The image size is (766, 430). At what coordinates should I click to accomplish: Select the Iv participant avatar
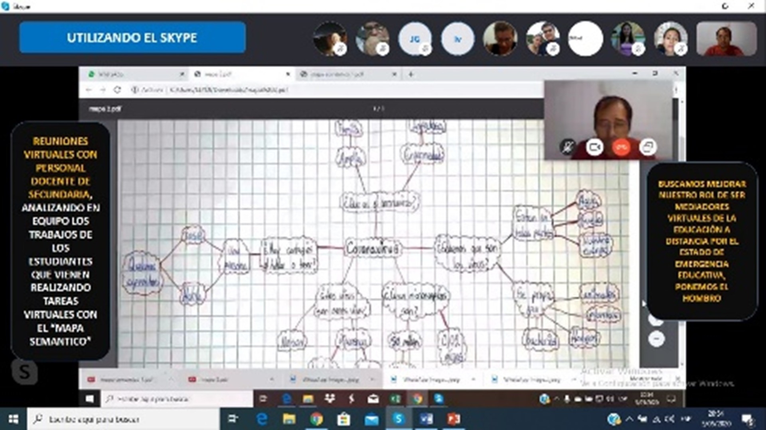coord(458,39)
